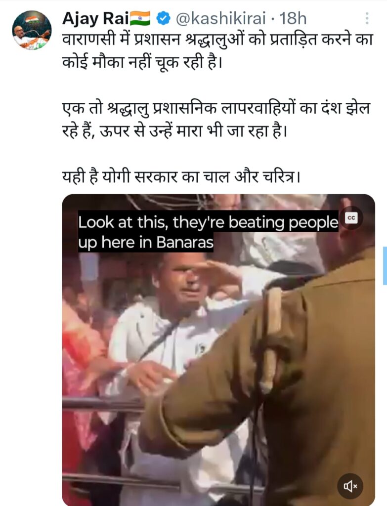Click the caption text 'Look at this, they're beating people'
Screen dimensions: 387x506
(x=208, y=222)
